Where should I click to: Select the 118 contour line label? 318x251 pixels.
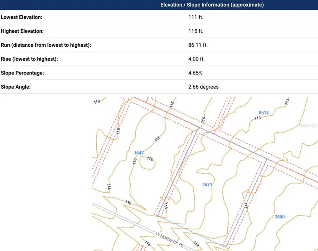point(118,131)
